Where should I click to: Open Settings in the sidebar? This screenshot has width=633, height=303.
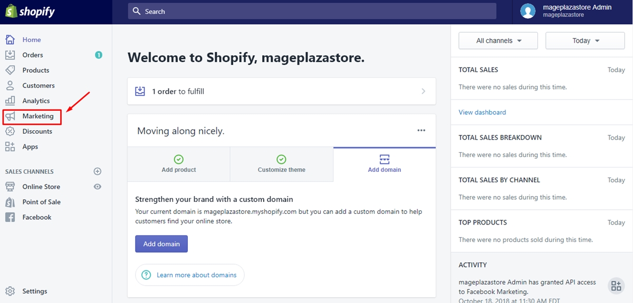click(35, 291)
